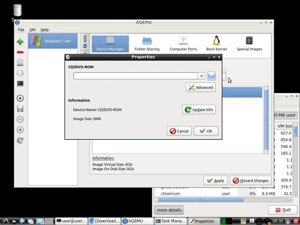Open the web browser launcher in taskbar
300x225 pixels.
(22, 221)
